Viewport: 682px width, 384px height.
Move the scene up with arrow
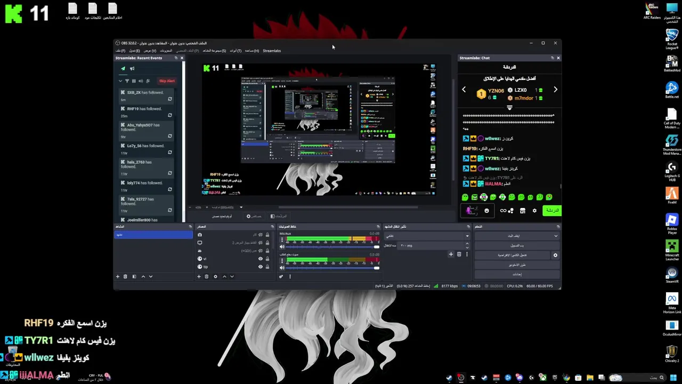tap(143, 276)
